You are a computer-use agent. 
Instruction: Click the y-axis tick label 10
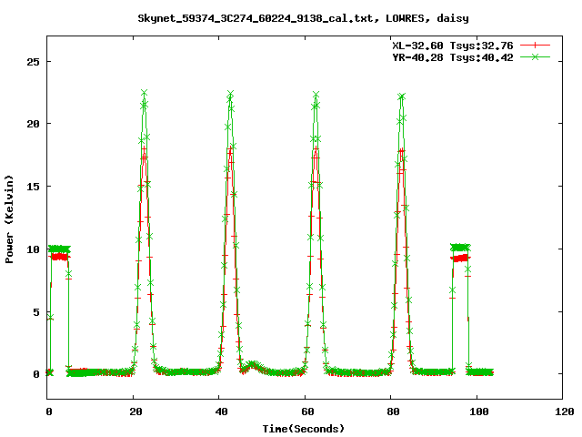point(33,249)
